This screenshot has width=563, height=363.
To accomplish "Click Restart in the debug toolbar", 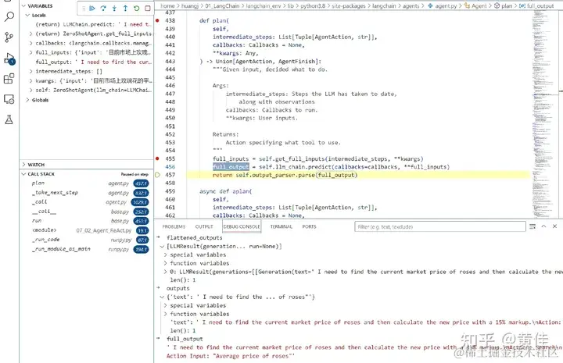I will [136, 9].
